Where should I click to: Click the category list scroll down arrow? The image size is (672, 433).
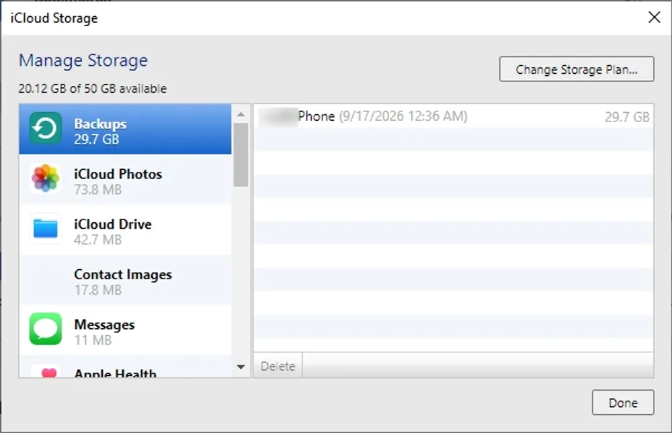point(241,367)
